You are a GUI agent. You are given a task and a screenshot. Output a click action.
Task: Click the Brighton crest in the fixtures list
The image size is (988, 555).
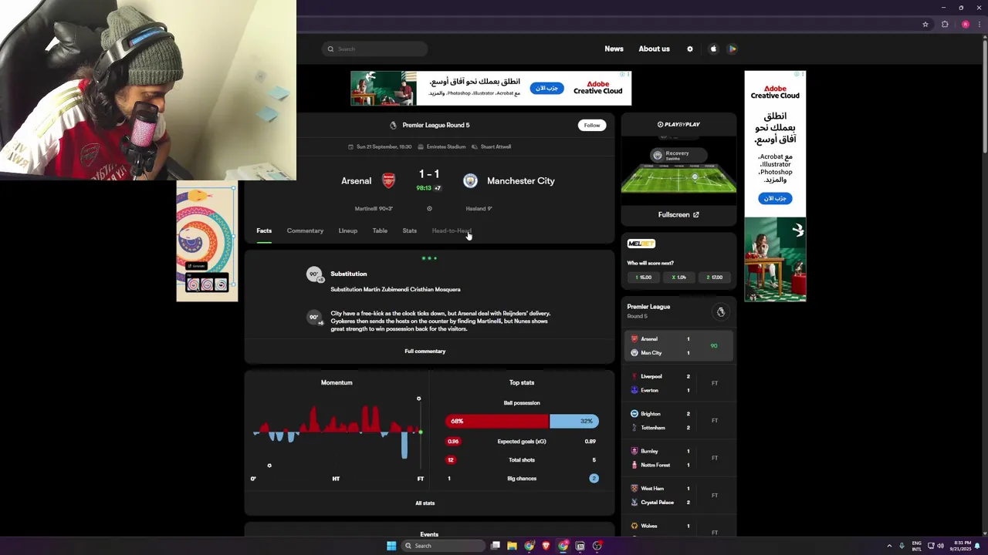tap(634, 414)
